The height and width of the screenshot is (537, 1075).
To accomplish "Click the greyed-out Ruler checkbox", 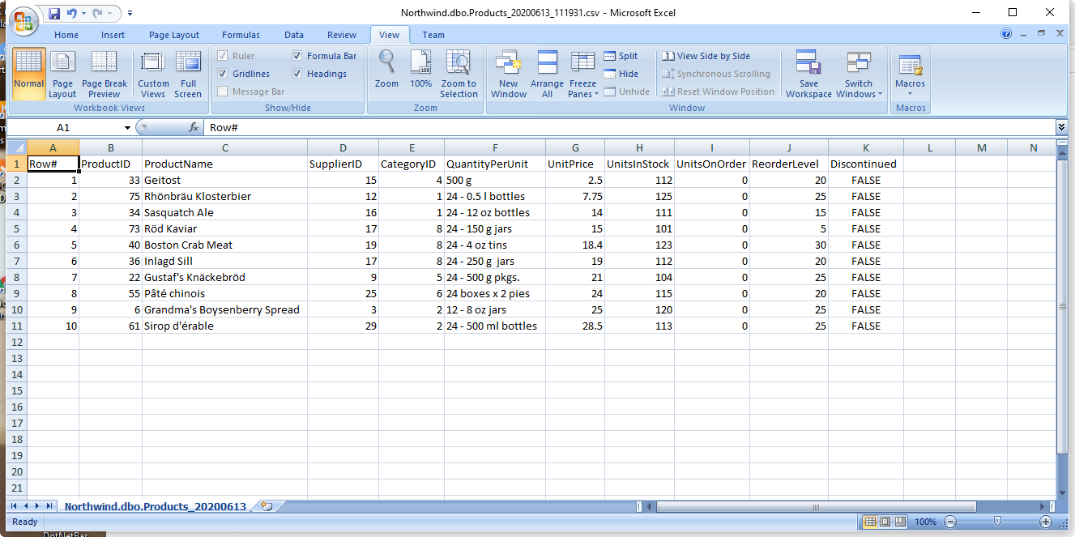I will [223, 56].
